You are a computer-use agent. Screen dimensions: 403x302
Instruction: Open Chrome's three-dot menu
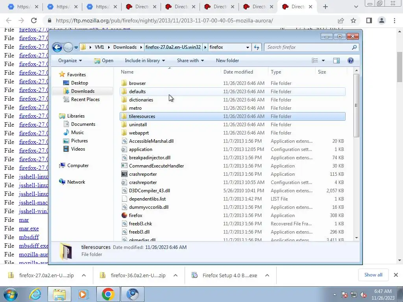(394, 20)
